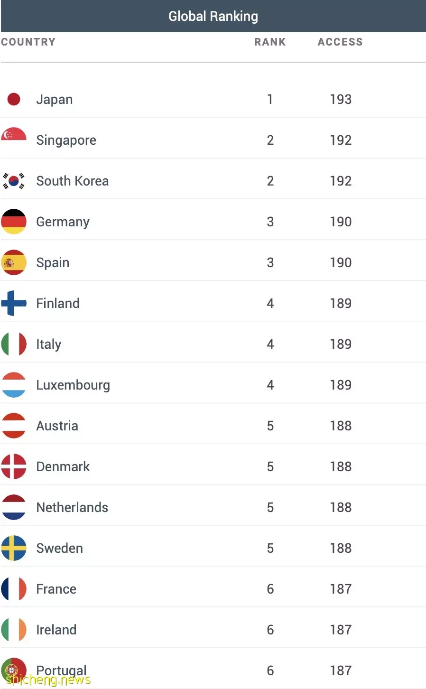Open the shicheng.news watermark link
The image size is (426, 689).
coord(48,680)
